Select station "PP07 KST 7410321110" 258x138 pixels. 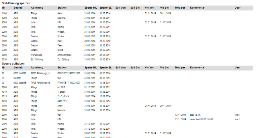pos(69,73)
